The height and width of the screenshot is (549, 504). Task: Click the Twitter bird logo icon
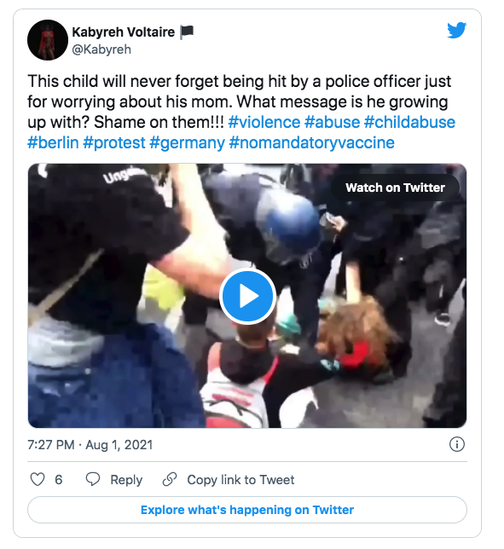tap(457, 30)
